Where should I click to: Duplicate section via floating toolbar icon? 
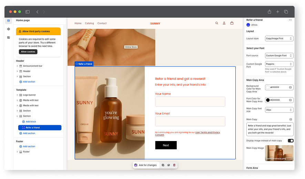(x=163, y=165)
